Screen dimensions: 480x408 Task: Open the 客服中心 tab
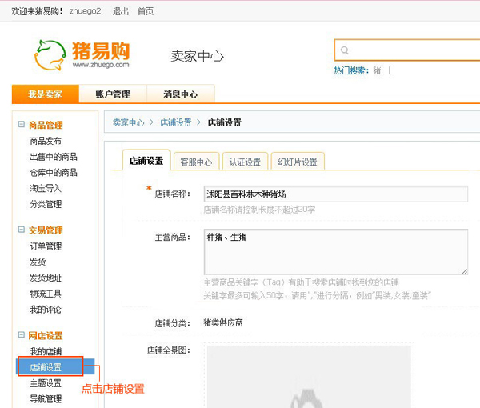pyautogui.click(x=196, y=162)
